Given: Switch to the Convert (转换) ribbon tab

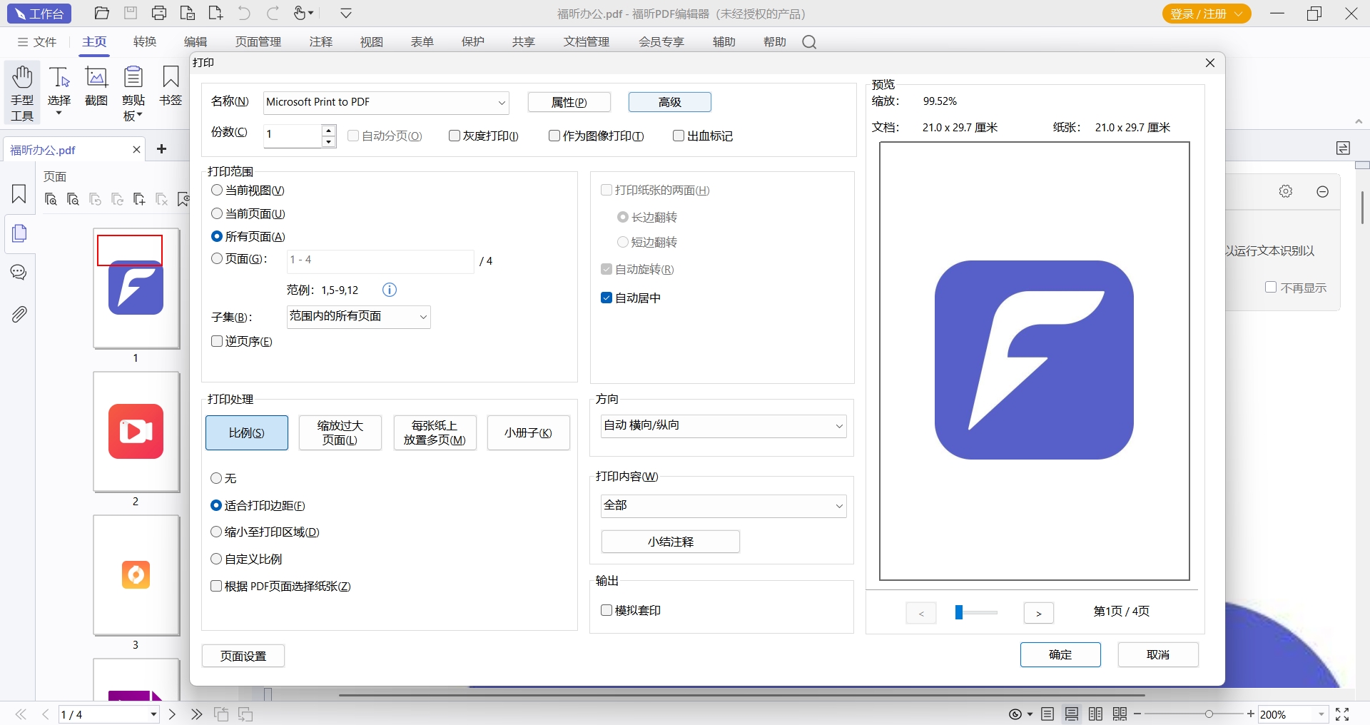Looking at the screenshot, I should coord(145,42).
